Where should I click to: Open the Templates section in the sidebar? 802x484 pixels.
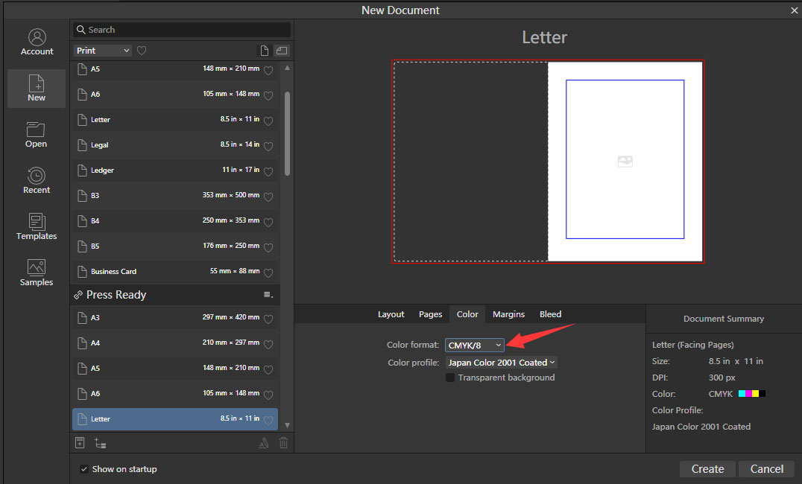[x=37, y=226]
